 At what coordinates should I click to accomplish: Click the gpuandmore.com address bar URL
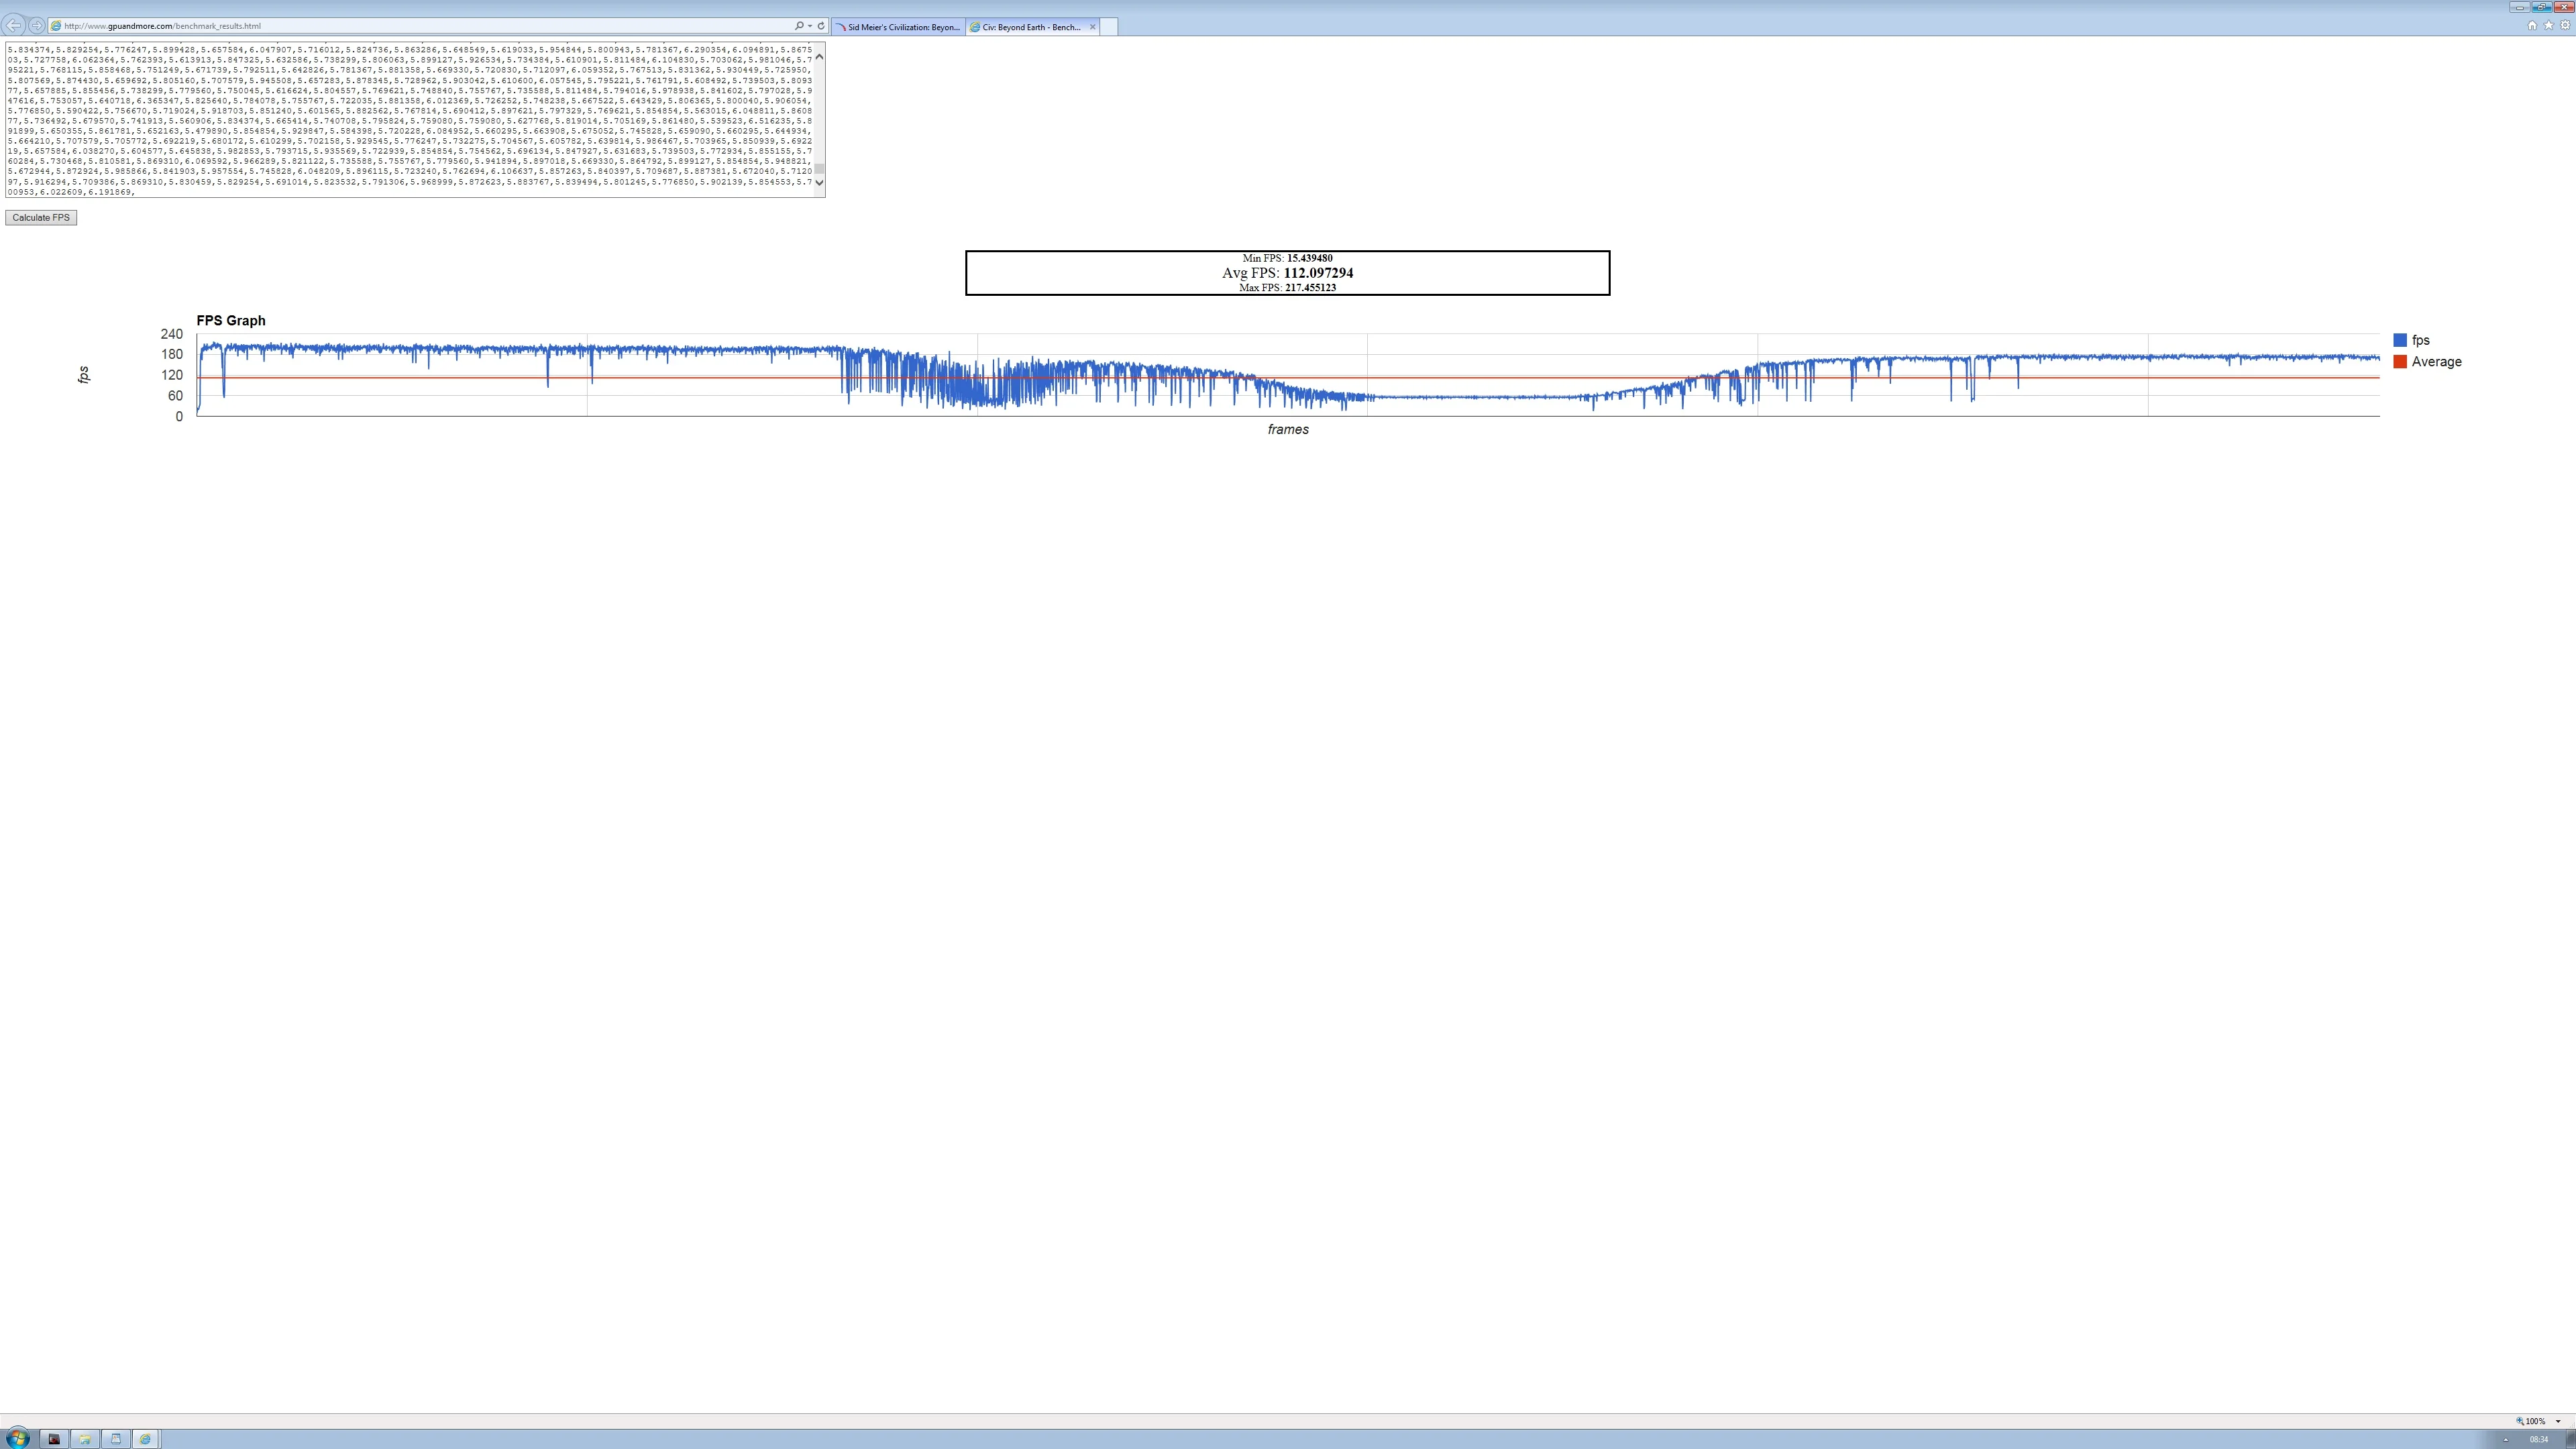point(162,26)
